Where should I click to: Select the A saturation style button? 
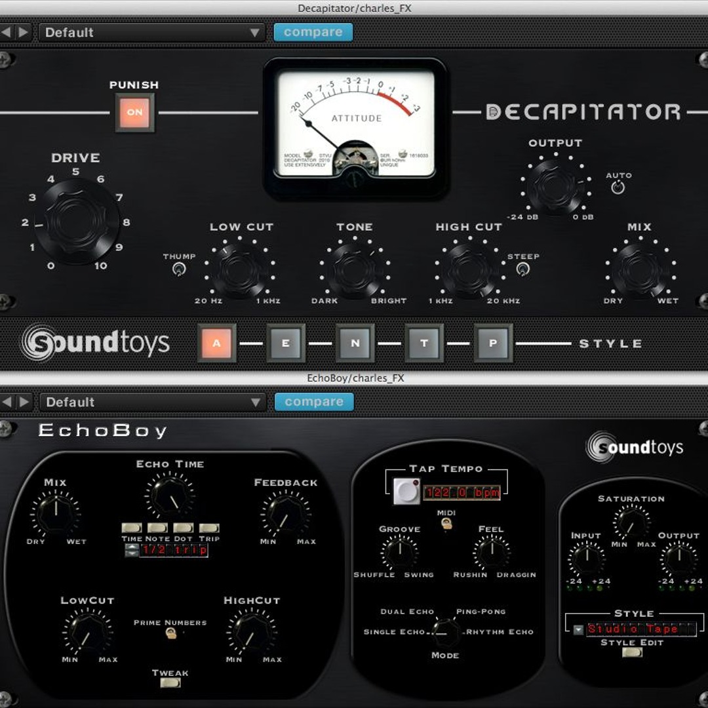click(x=216, y=343)
